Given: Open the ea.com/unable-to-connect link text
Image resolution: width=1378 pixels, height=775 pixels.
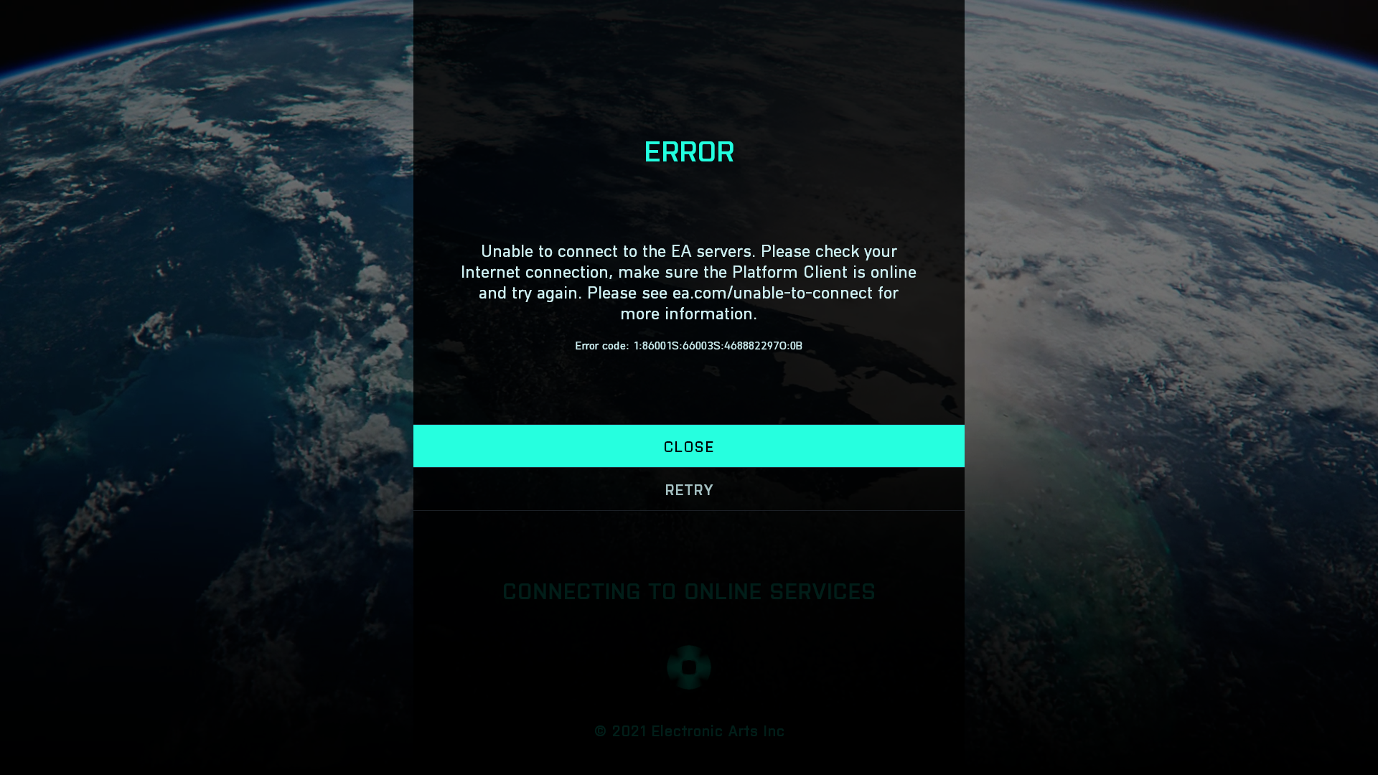Looking at the screenshot, I should (772, 293).
